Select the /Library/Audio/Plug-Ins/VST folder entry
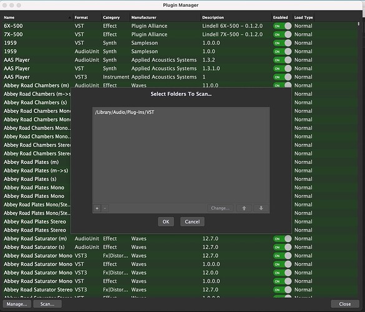 pos(181,112)
